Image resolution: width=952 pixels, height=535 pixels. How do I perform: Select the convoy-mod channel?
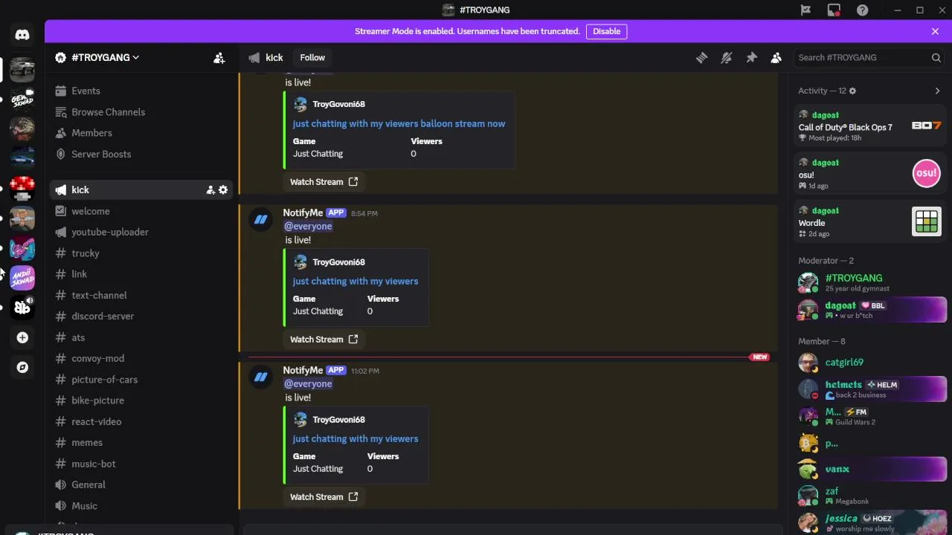pos(141,358)
